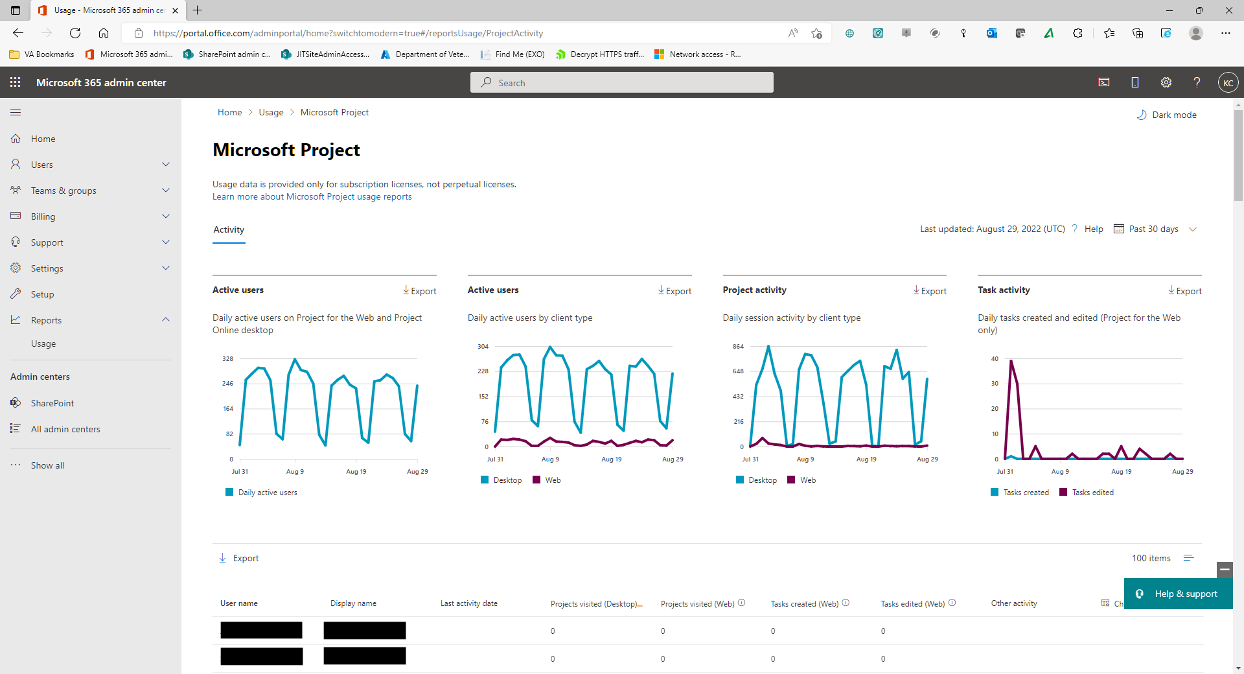This screenshot has width=1244, height=674.
Task: Go back with the browser back arrow
Action: coord(18,33)
